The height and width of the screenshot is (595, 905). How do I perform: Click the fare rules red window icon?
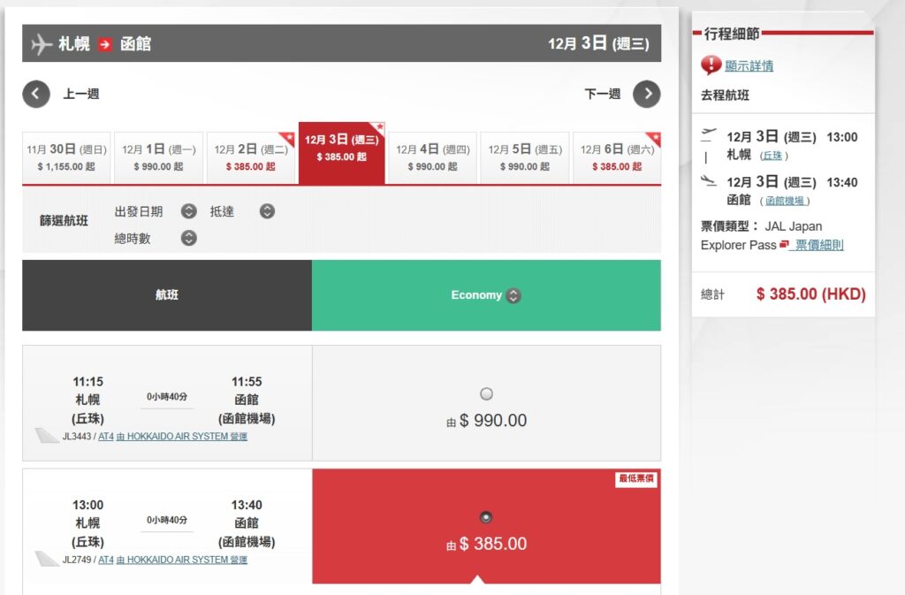pos(784,245)
